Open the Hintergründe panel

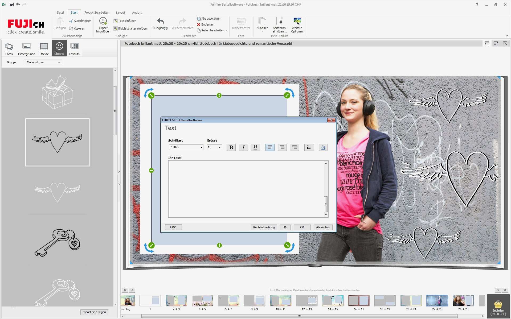26,48
